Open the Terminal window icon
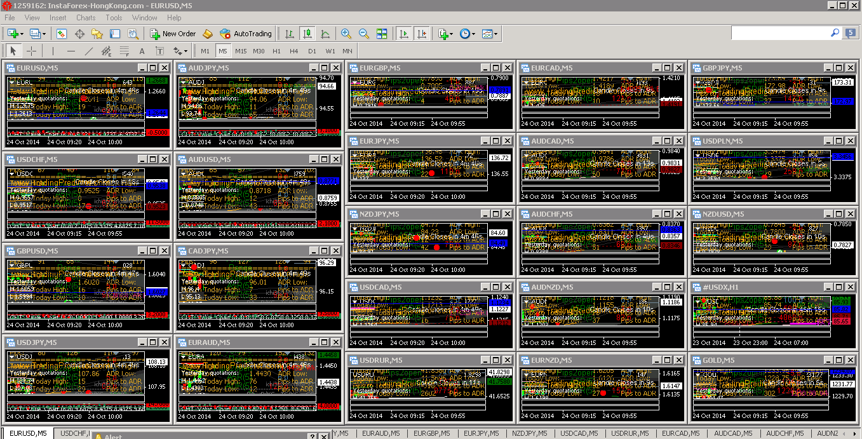The height and width of the screenshot is (439, 862). click(114, 34)
